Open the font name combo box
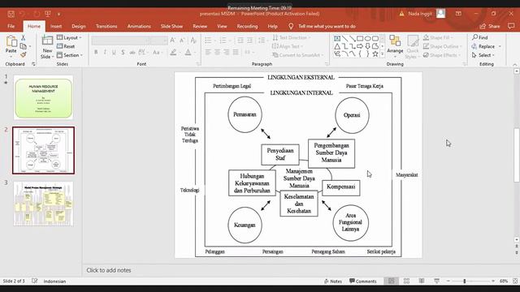 coord(121,41)
